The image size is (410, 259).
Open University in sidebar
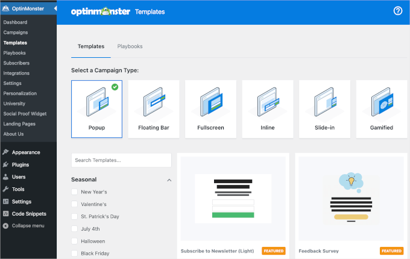tap(14, 104)
